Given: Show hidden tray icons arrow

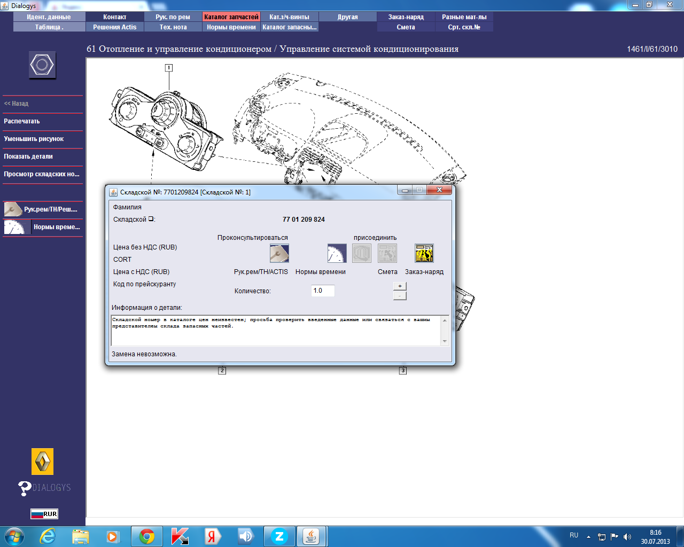Looking at the screenshot, I should click(588, 537).
